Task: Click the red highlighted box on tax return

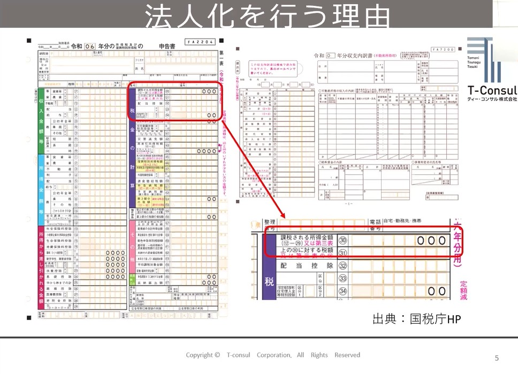Action: (174, 102)
